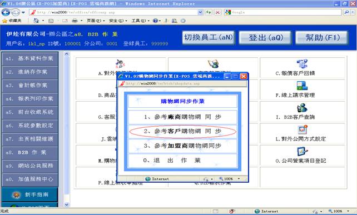Open the 工具 menu dropdown
Image resolution: width=357 pixels, height=215 pixels.
[x=140, y=21]
